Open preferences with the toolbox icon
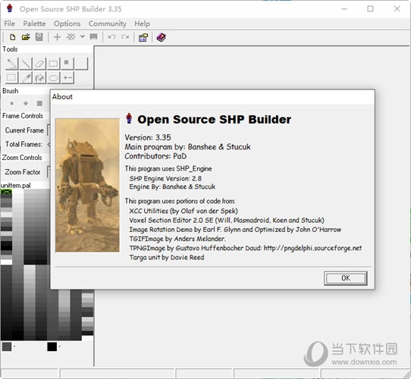This screenshot has width=411, height=379. (x=143, y=37)
